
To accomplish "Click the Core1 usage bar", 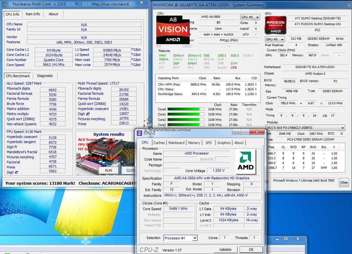I will (186, 114).
